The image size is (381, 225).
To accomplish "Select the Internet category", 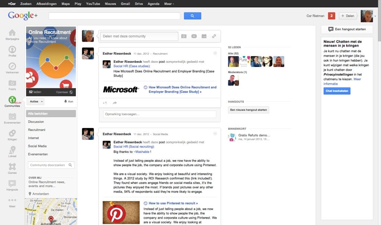I will tap(33, 138).
